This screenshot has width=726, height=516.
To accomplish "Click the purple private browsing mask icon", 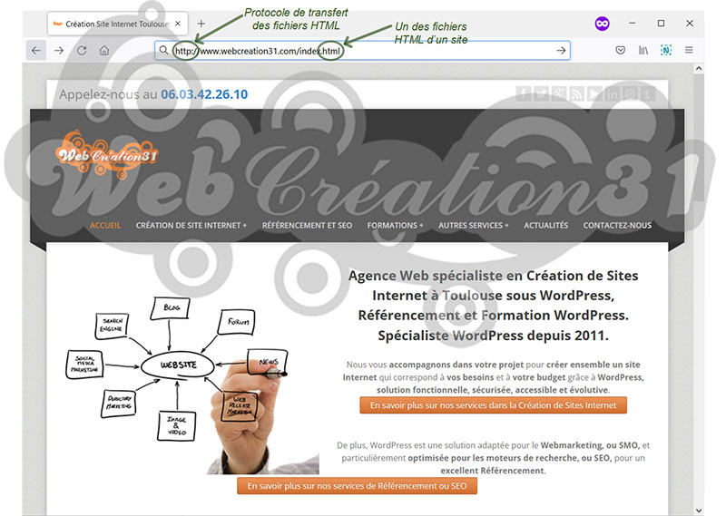I will (602, 24).
